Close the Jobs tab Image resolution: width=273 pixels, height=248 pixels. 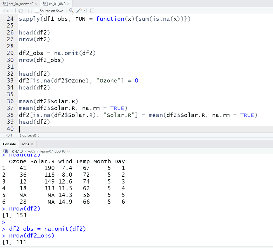pos(32,144)
